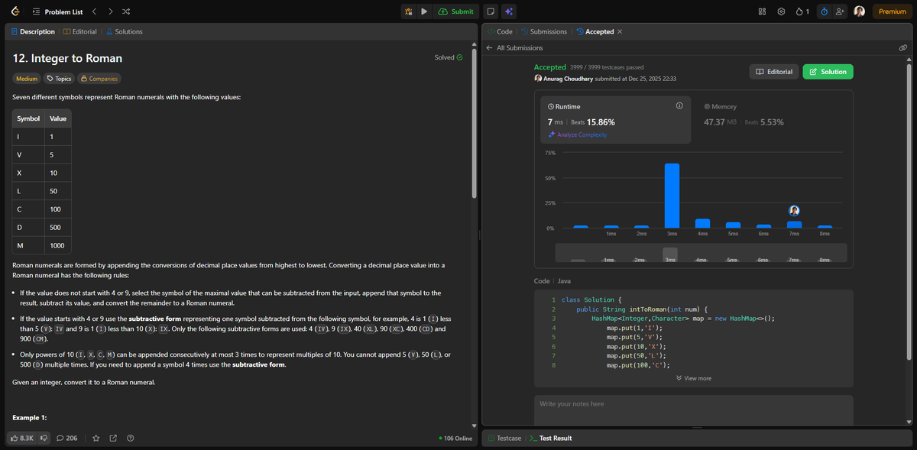Image resolution: width=917 pixels, height=450 pixels.
Task: Run code with the play button
Action: 424,11
